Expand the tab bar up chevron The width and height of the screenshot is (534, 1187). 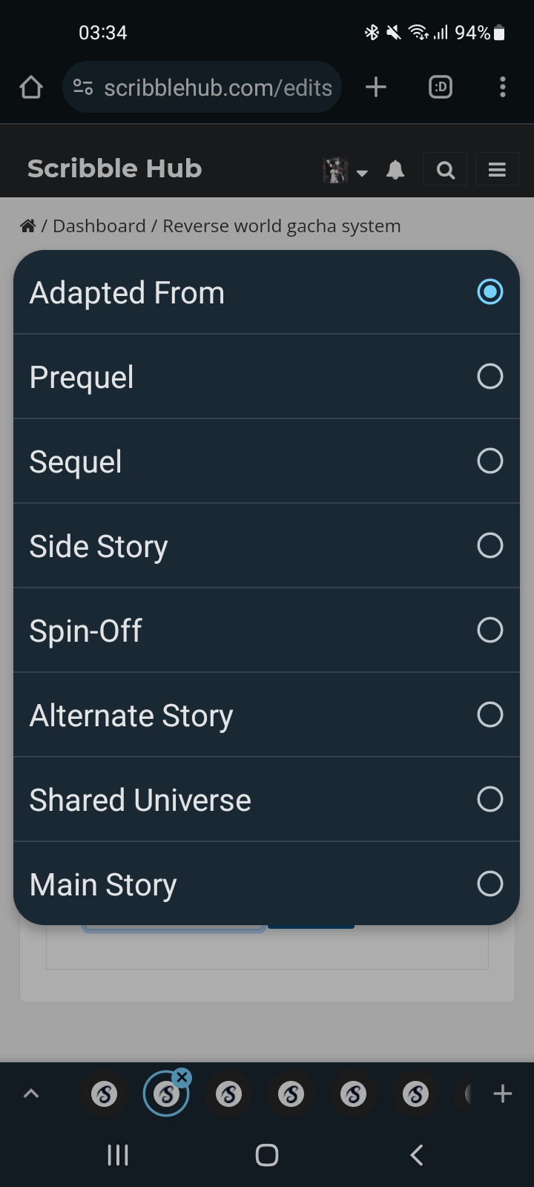coord(31,1094)
